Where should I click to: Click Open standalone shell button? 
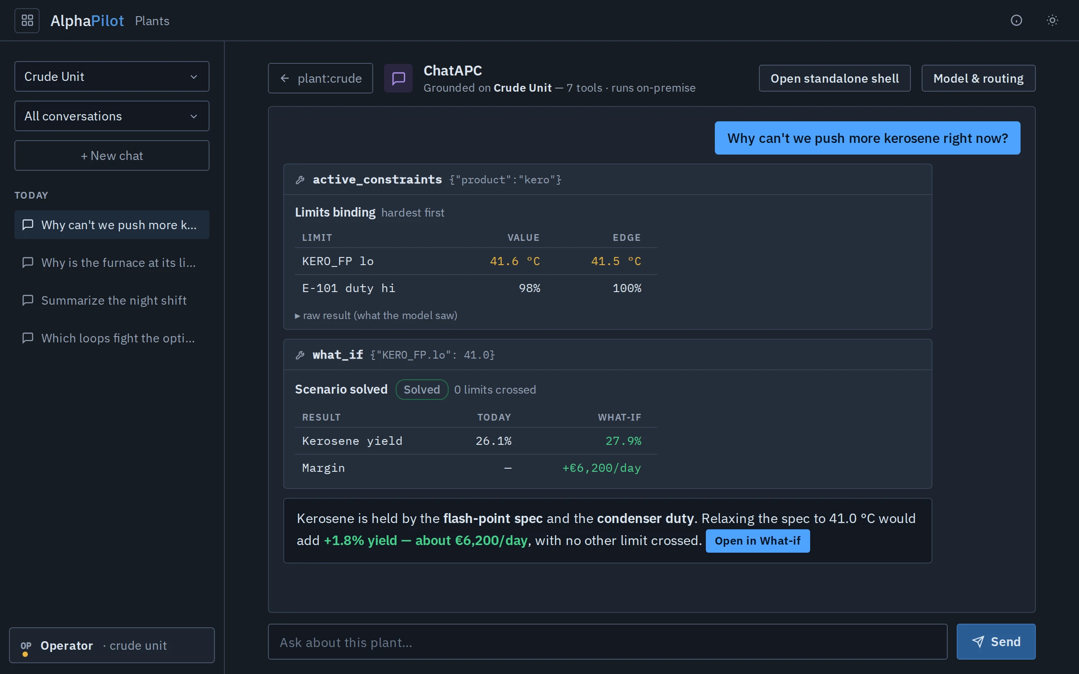point(835,78)
